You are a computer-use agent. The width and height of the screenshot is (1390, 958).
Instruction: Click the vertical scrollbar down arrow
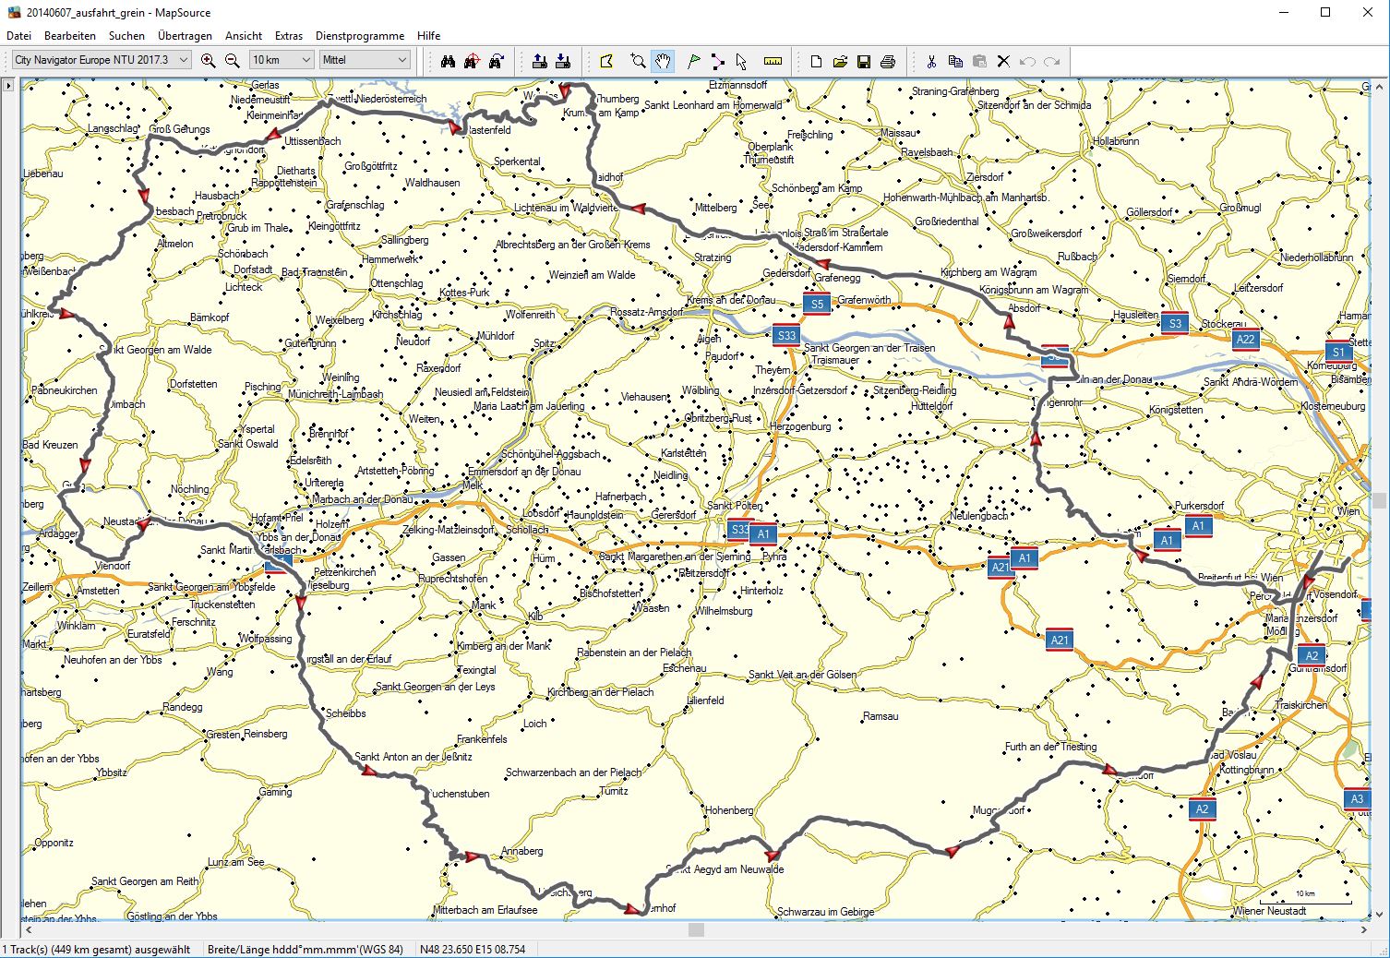[x=1379, y=914]
